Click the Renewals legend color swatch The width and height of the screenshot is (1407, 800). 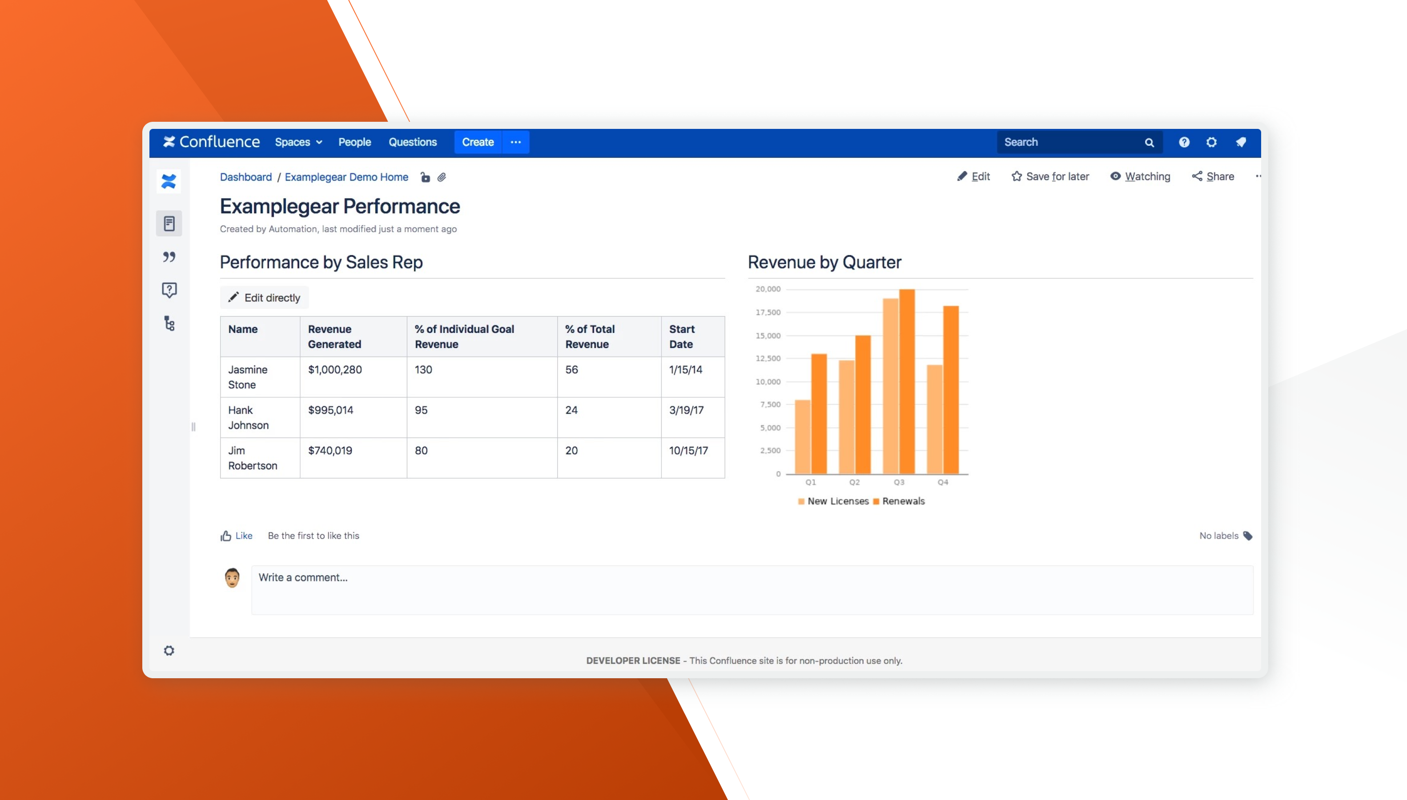click(876, 501)
